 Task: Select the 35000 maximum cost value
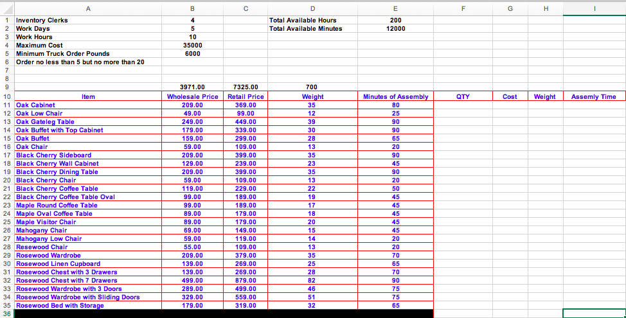click(x=192, y=46)
